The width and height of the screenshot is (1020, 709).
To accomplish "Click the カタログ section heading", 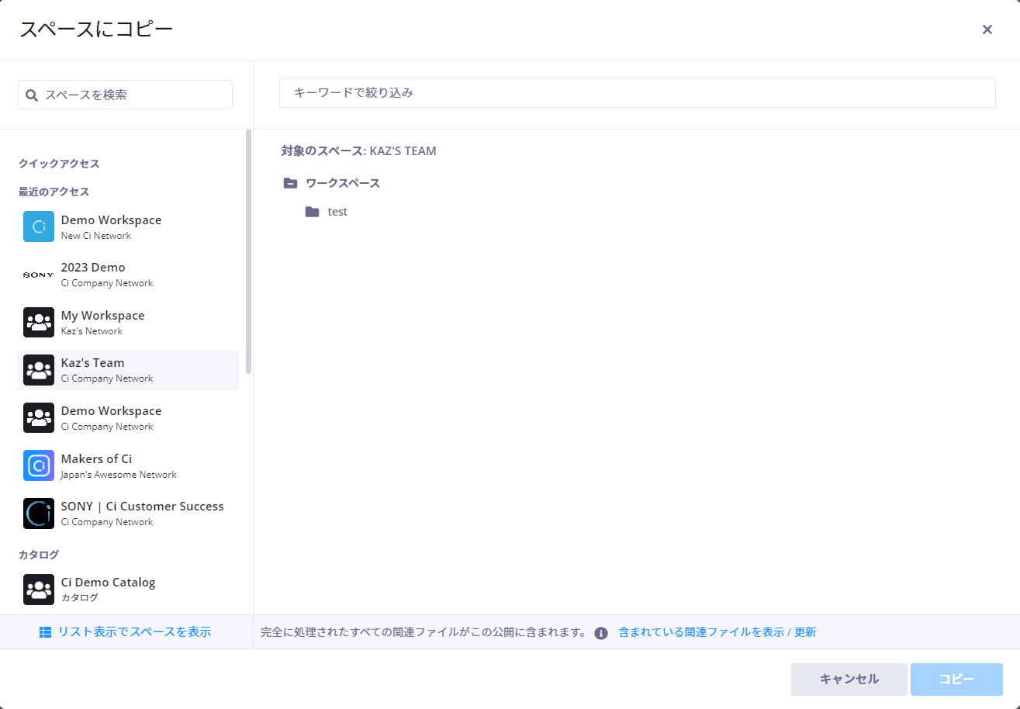I will [x=39, y=555].
